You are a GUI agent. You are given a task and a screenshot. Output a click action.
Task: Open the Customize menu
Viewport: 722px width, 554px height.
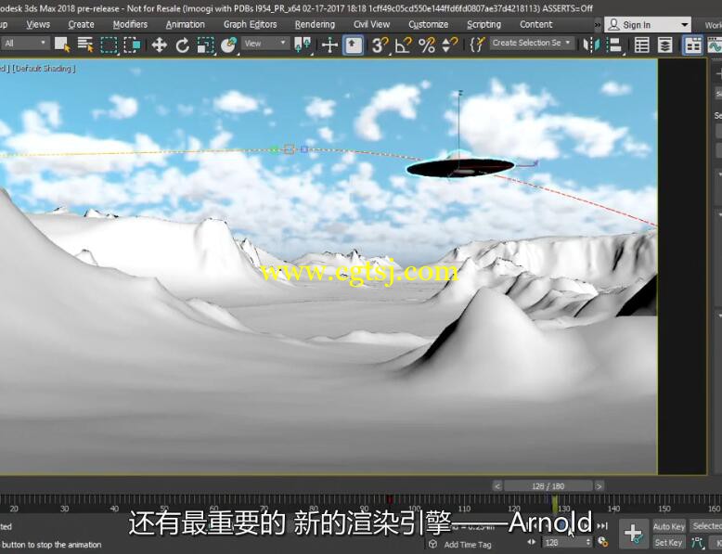[428, 24]
